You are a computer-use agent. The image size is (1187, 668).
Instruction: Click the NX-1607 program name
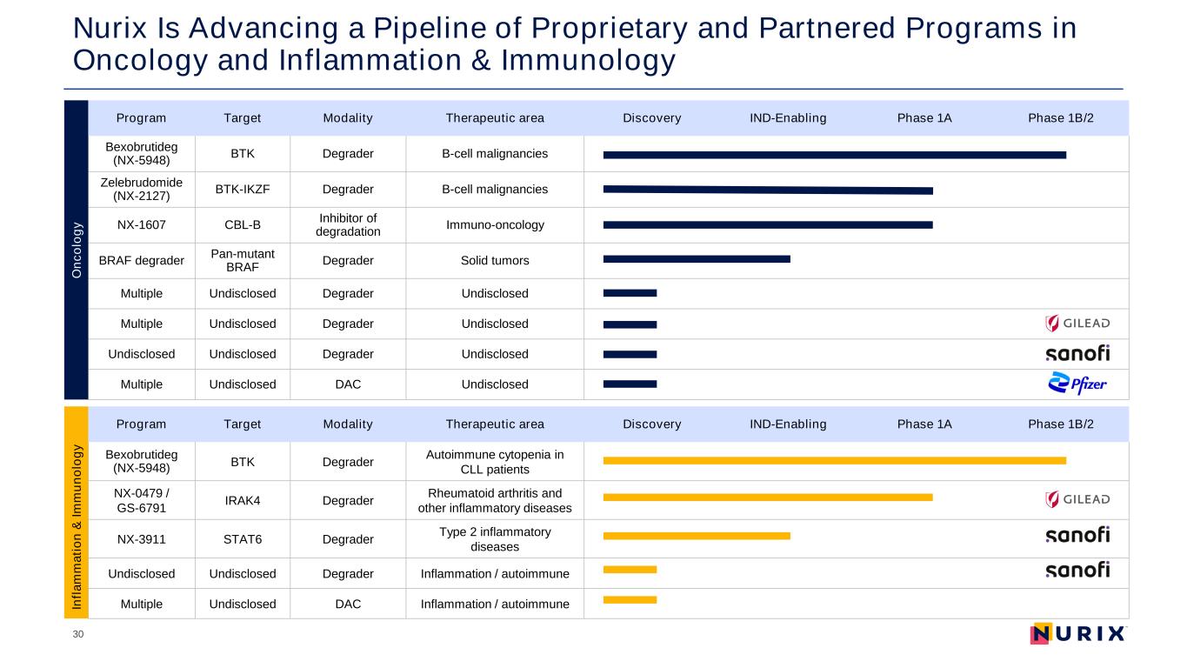142,225
